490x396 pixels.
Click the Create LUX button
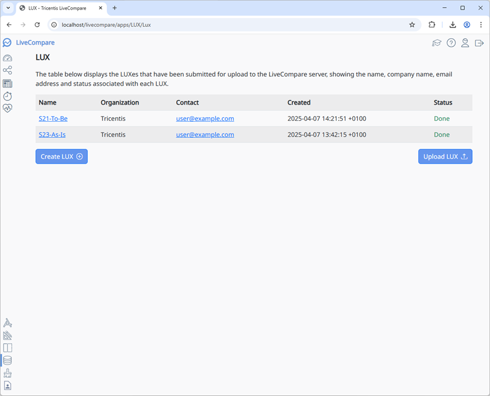[62, 156]
